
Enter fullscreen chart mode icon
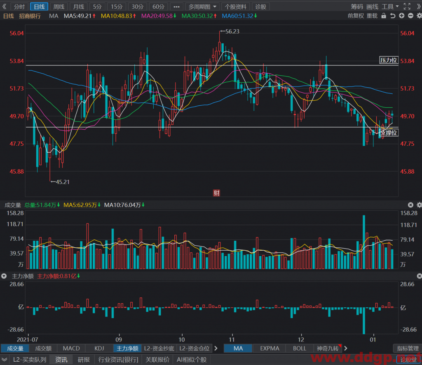(407, 7)
